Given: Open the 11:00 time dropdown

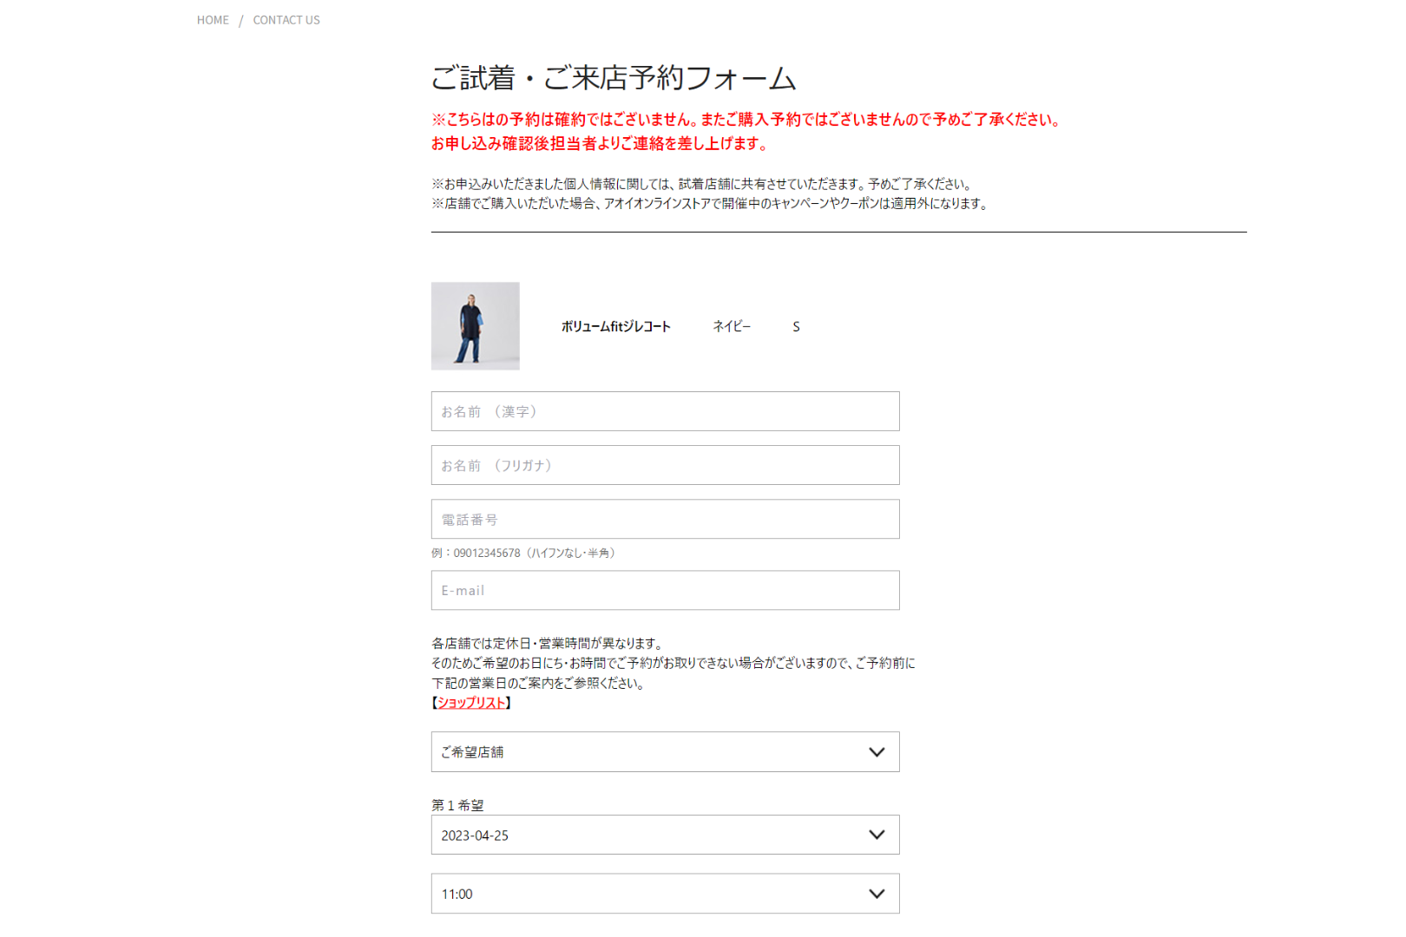Looking at the screenshot, I should (666, 894).
